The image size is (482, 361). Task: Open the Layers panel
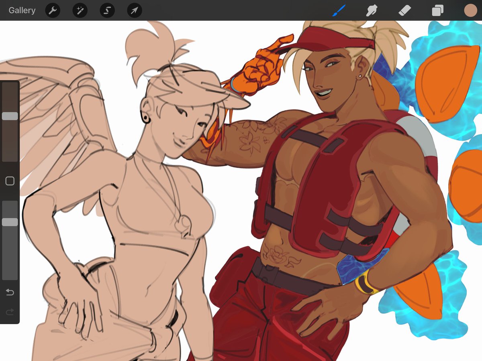(x=437, y=10)
